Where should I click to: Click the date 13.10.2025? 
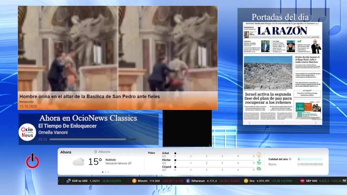[28, 106]
